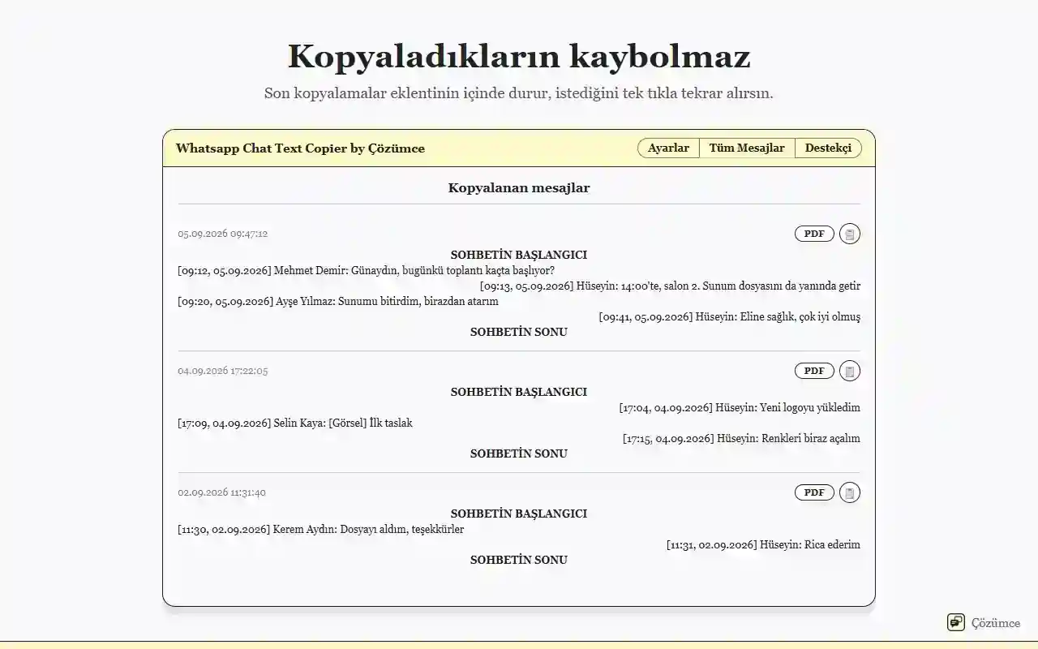Click the Çözümce brand label
Viewport: 1038px width, 649px height.
click(x=996, y=623)
